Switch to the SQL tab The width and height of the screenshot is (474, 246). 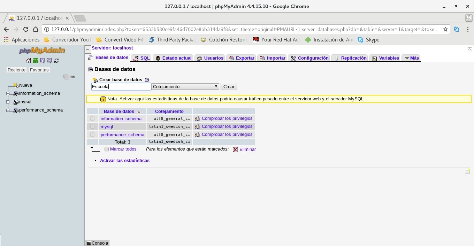pos(142,58)
